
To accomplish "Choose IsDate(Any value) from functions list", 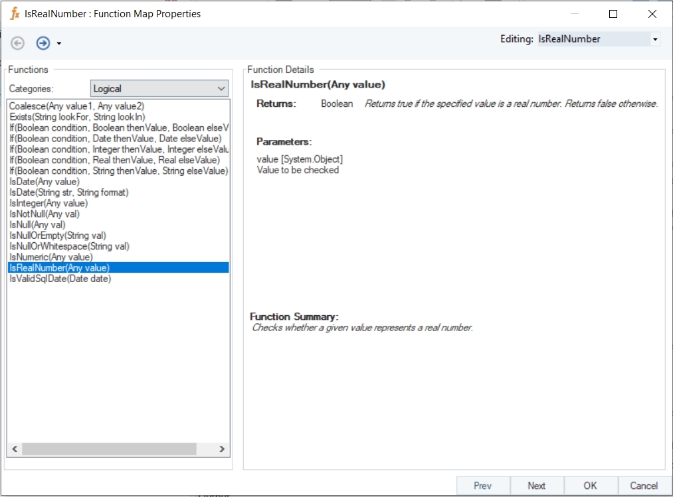I will tap(45, 182).
